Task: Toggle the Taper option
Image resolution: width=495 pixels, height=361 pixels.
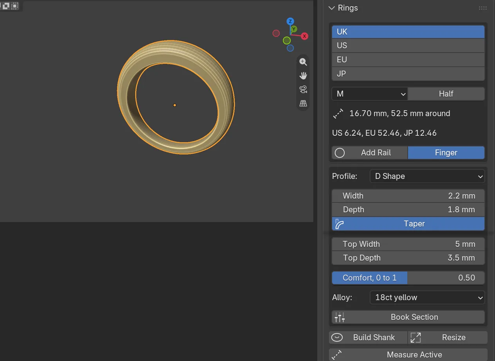Action: coord(408,224)
